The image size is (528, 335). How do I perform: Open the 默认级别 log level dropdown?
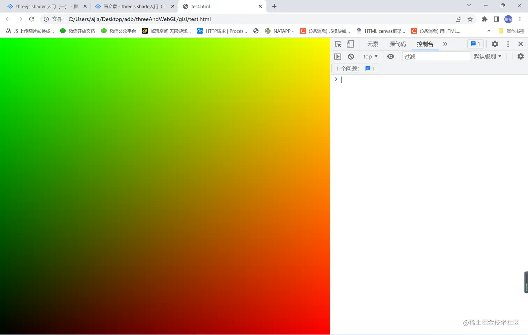pyautogui.click(x=487, y=57)
